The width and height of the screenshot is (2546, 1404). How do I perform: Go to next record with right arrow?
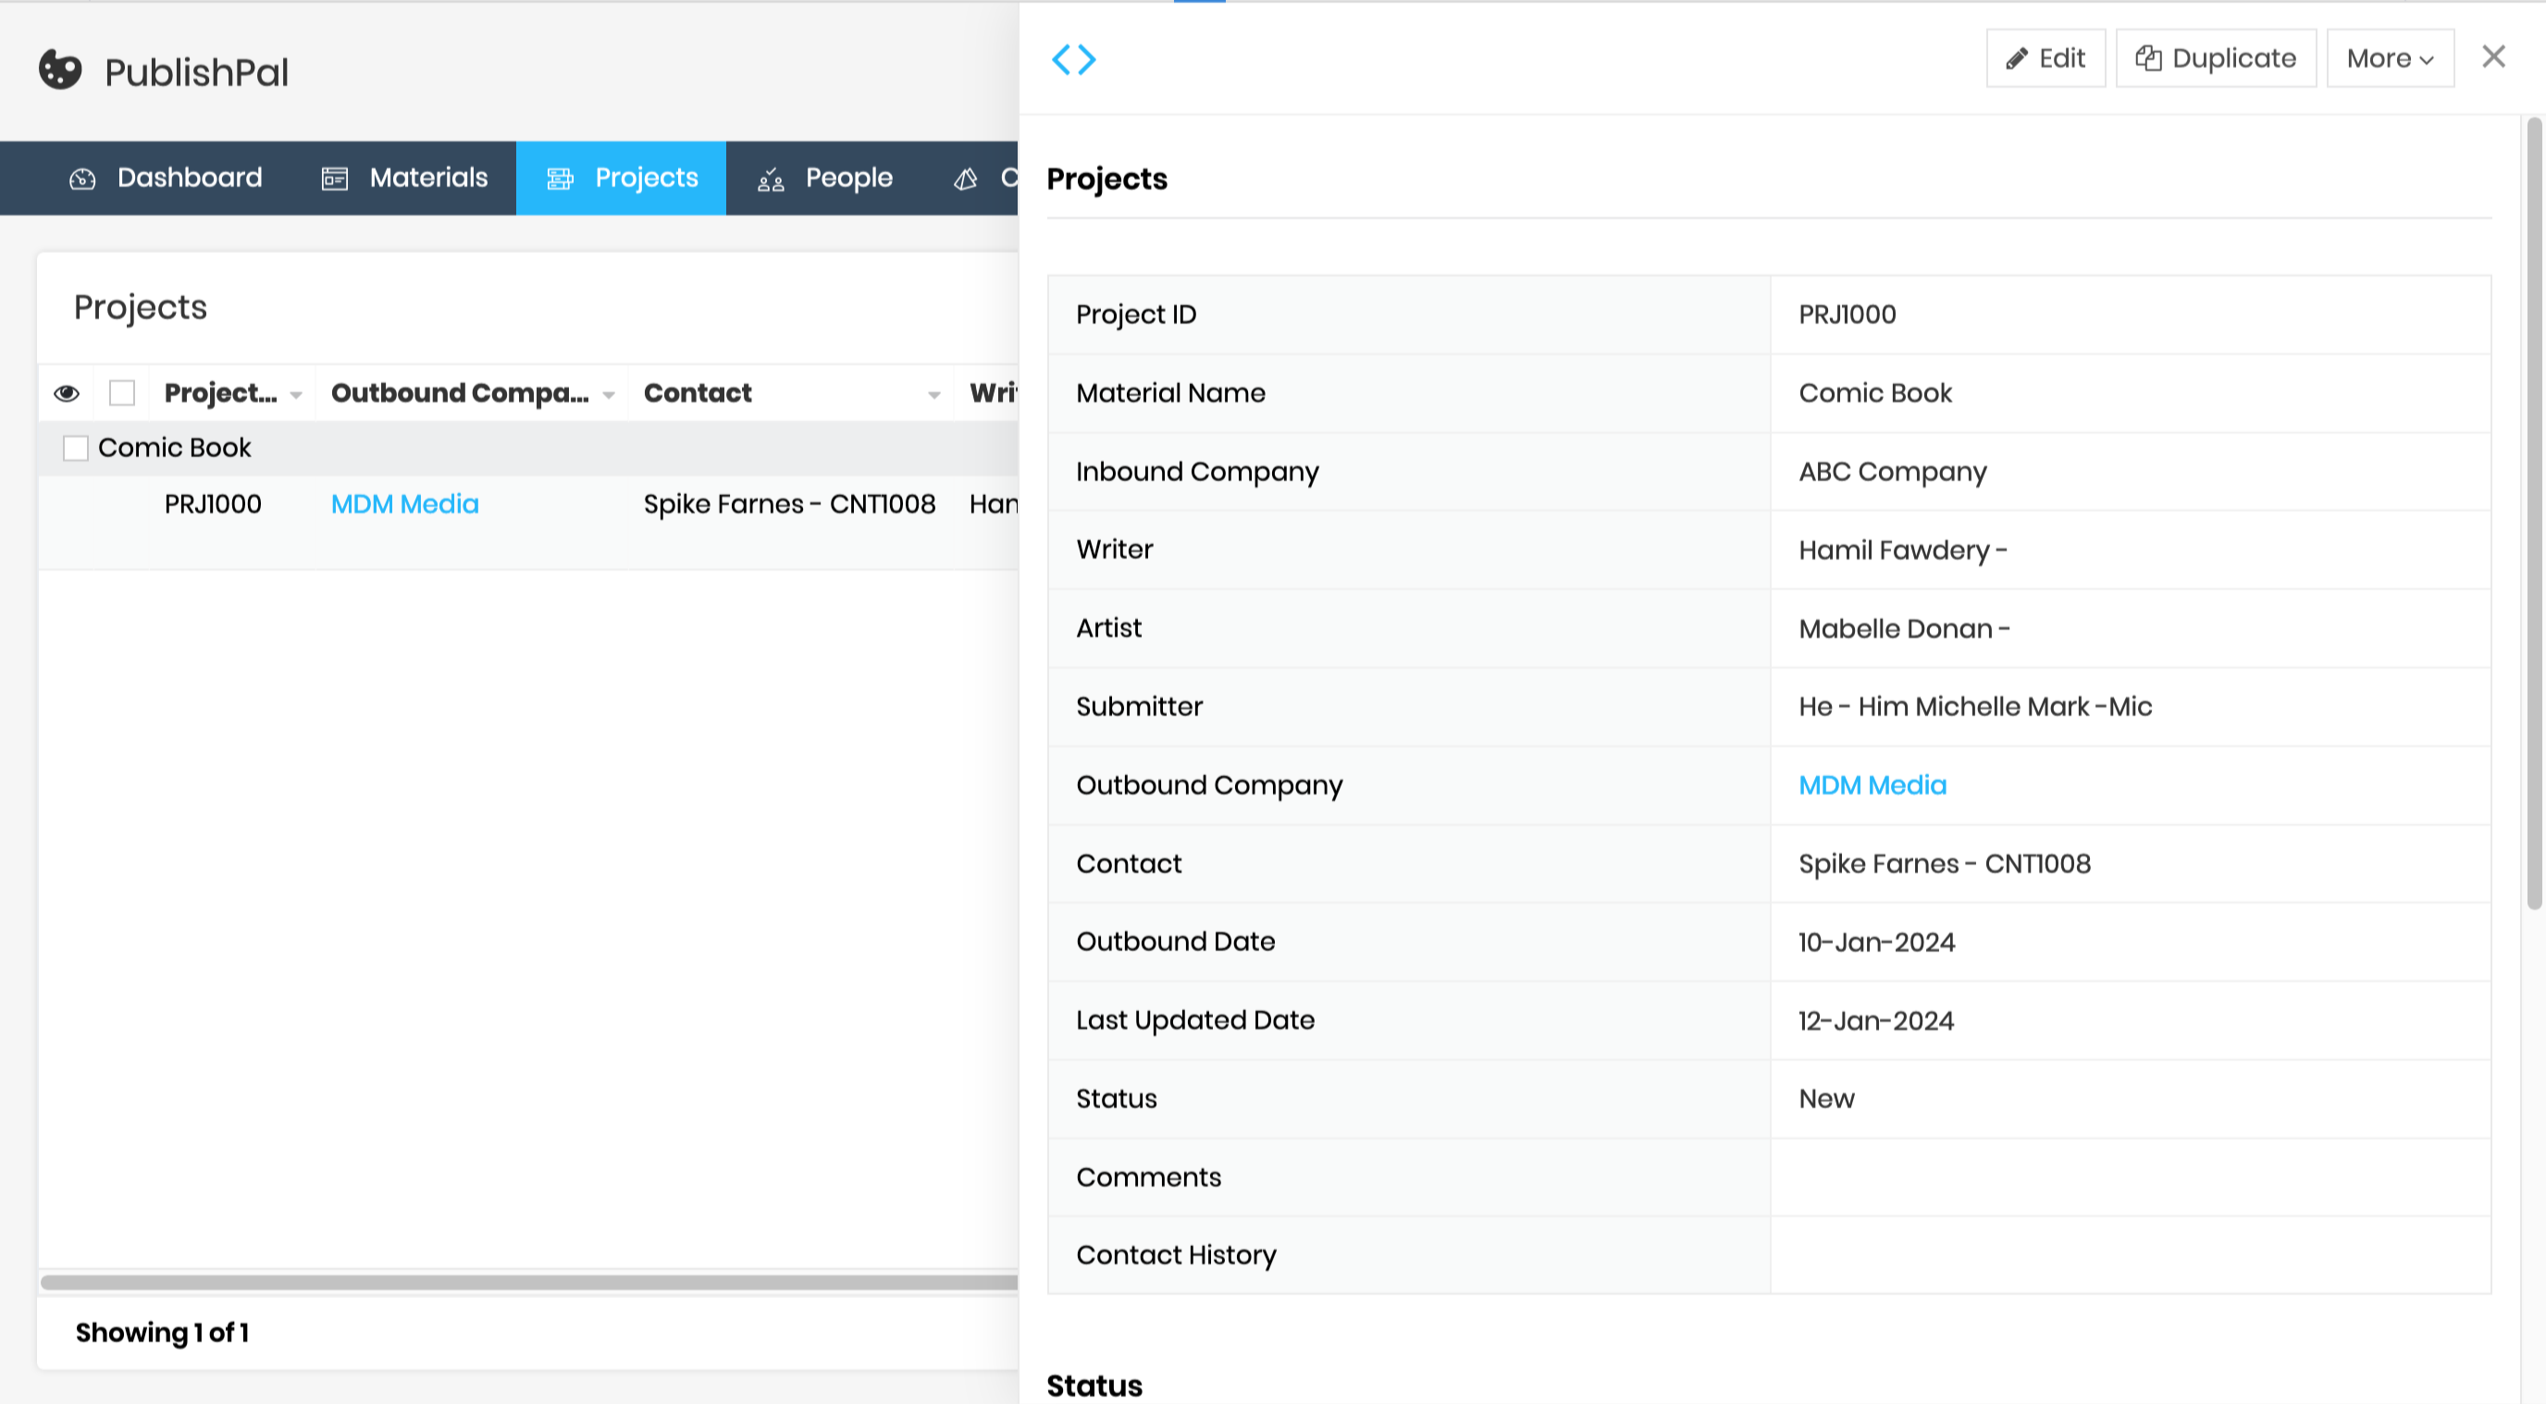pos(1087,59)
